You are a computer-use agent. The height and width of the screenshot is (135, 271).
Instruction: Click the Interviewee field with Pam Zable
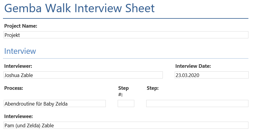point(126,125)
